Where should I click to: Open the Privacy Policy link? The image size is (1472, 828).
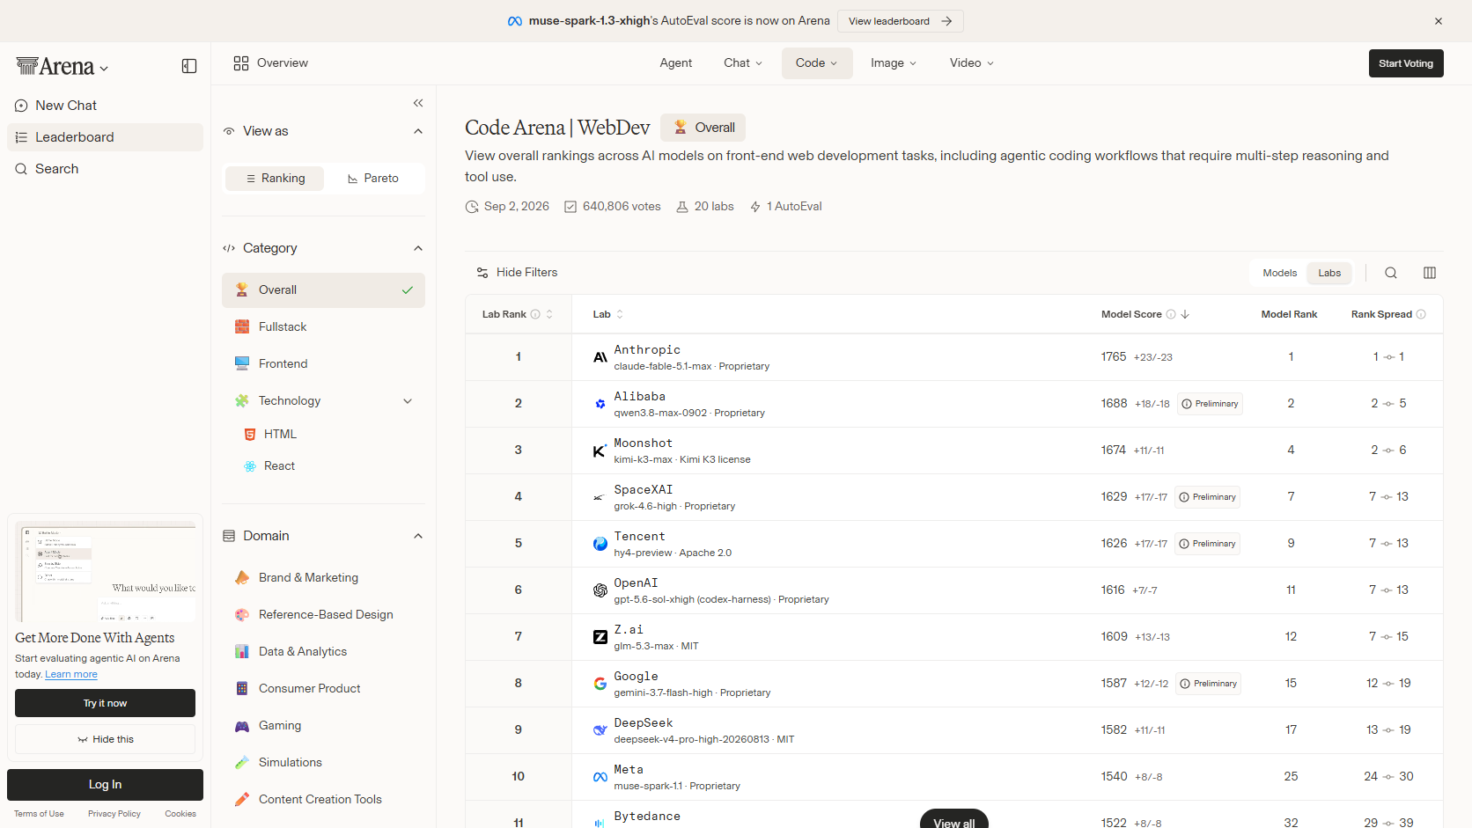point(114,814)
